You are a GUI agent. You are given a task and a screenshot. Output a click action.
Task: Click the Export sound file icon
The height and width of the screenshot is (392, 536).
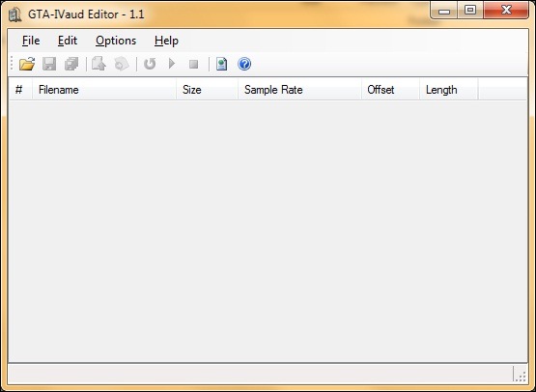[99, 64]
